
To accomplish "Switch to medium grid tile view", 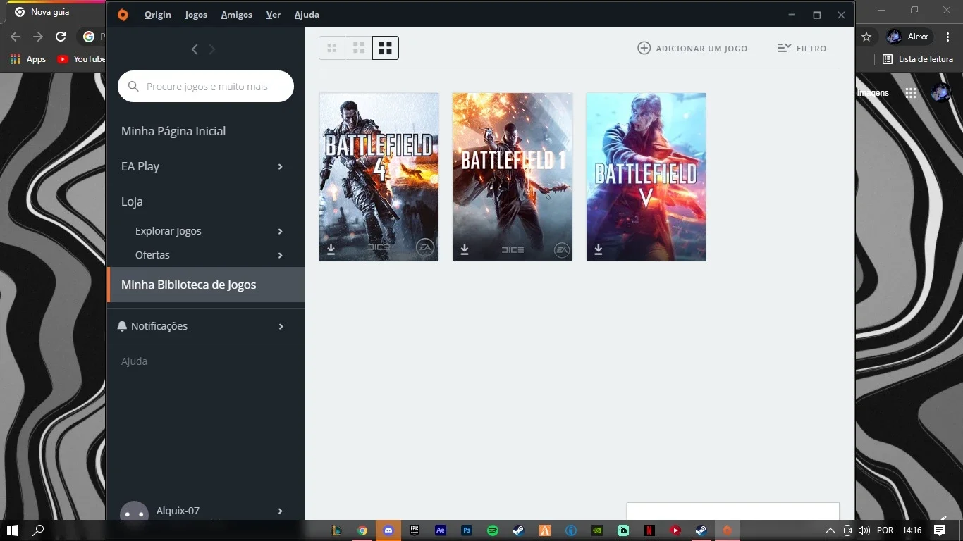I will tap(359, 48).
